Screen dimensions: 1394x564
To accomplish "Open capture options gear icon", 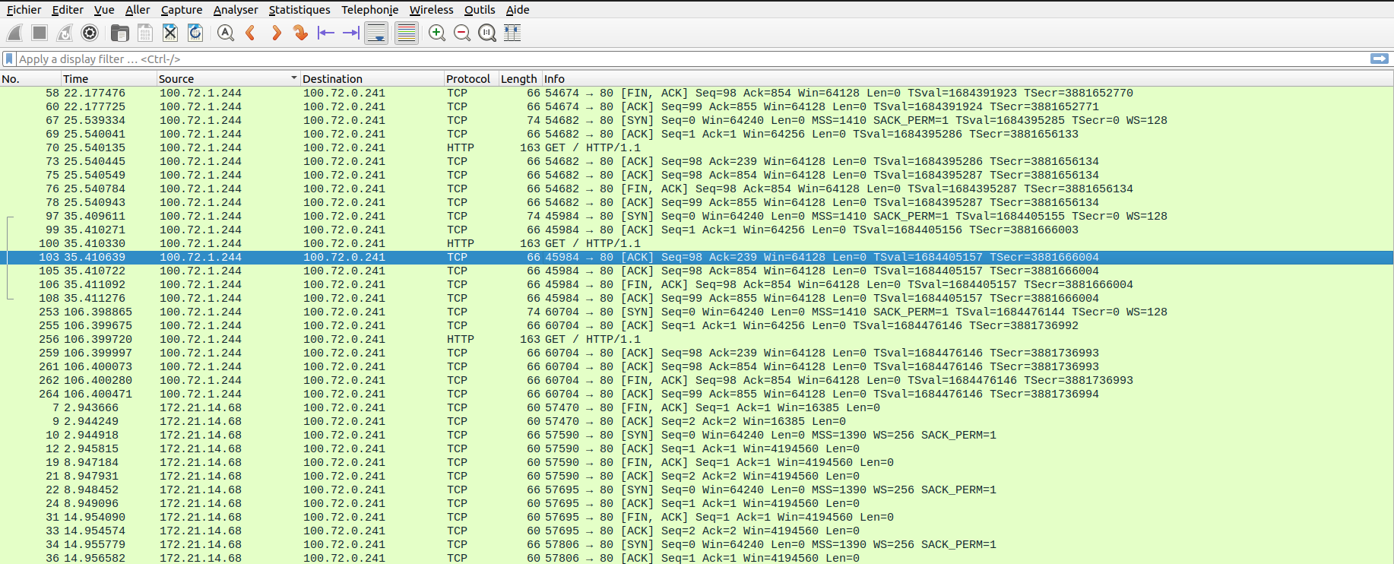I will tap(90, 33).
